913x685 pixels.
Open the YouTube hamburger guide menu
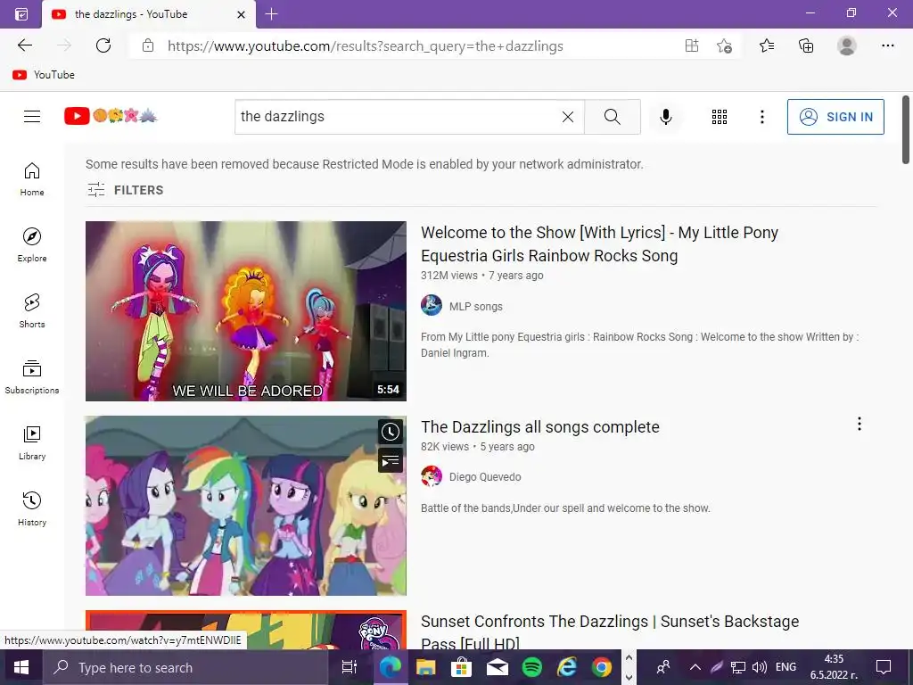(x=32, y=117)
